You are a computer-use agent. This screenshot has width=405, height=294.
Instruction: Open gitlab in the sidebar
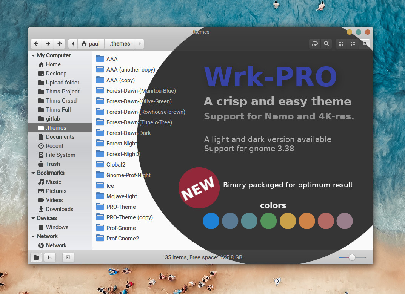pyautogui.click(x=60, y=119)
